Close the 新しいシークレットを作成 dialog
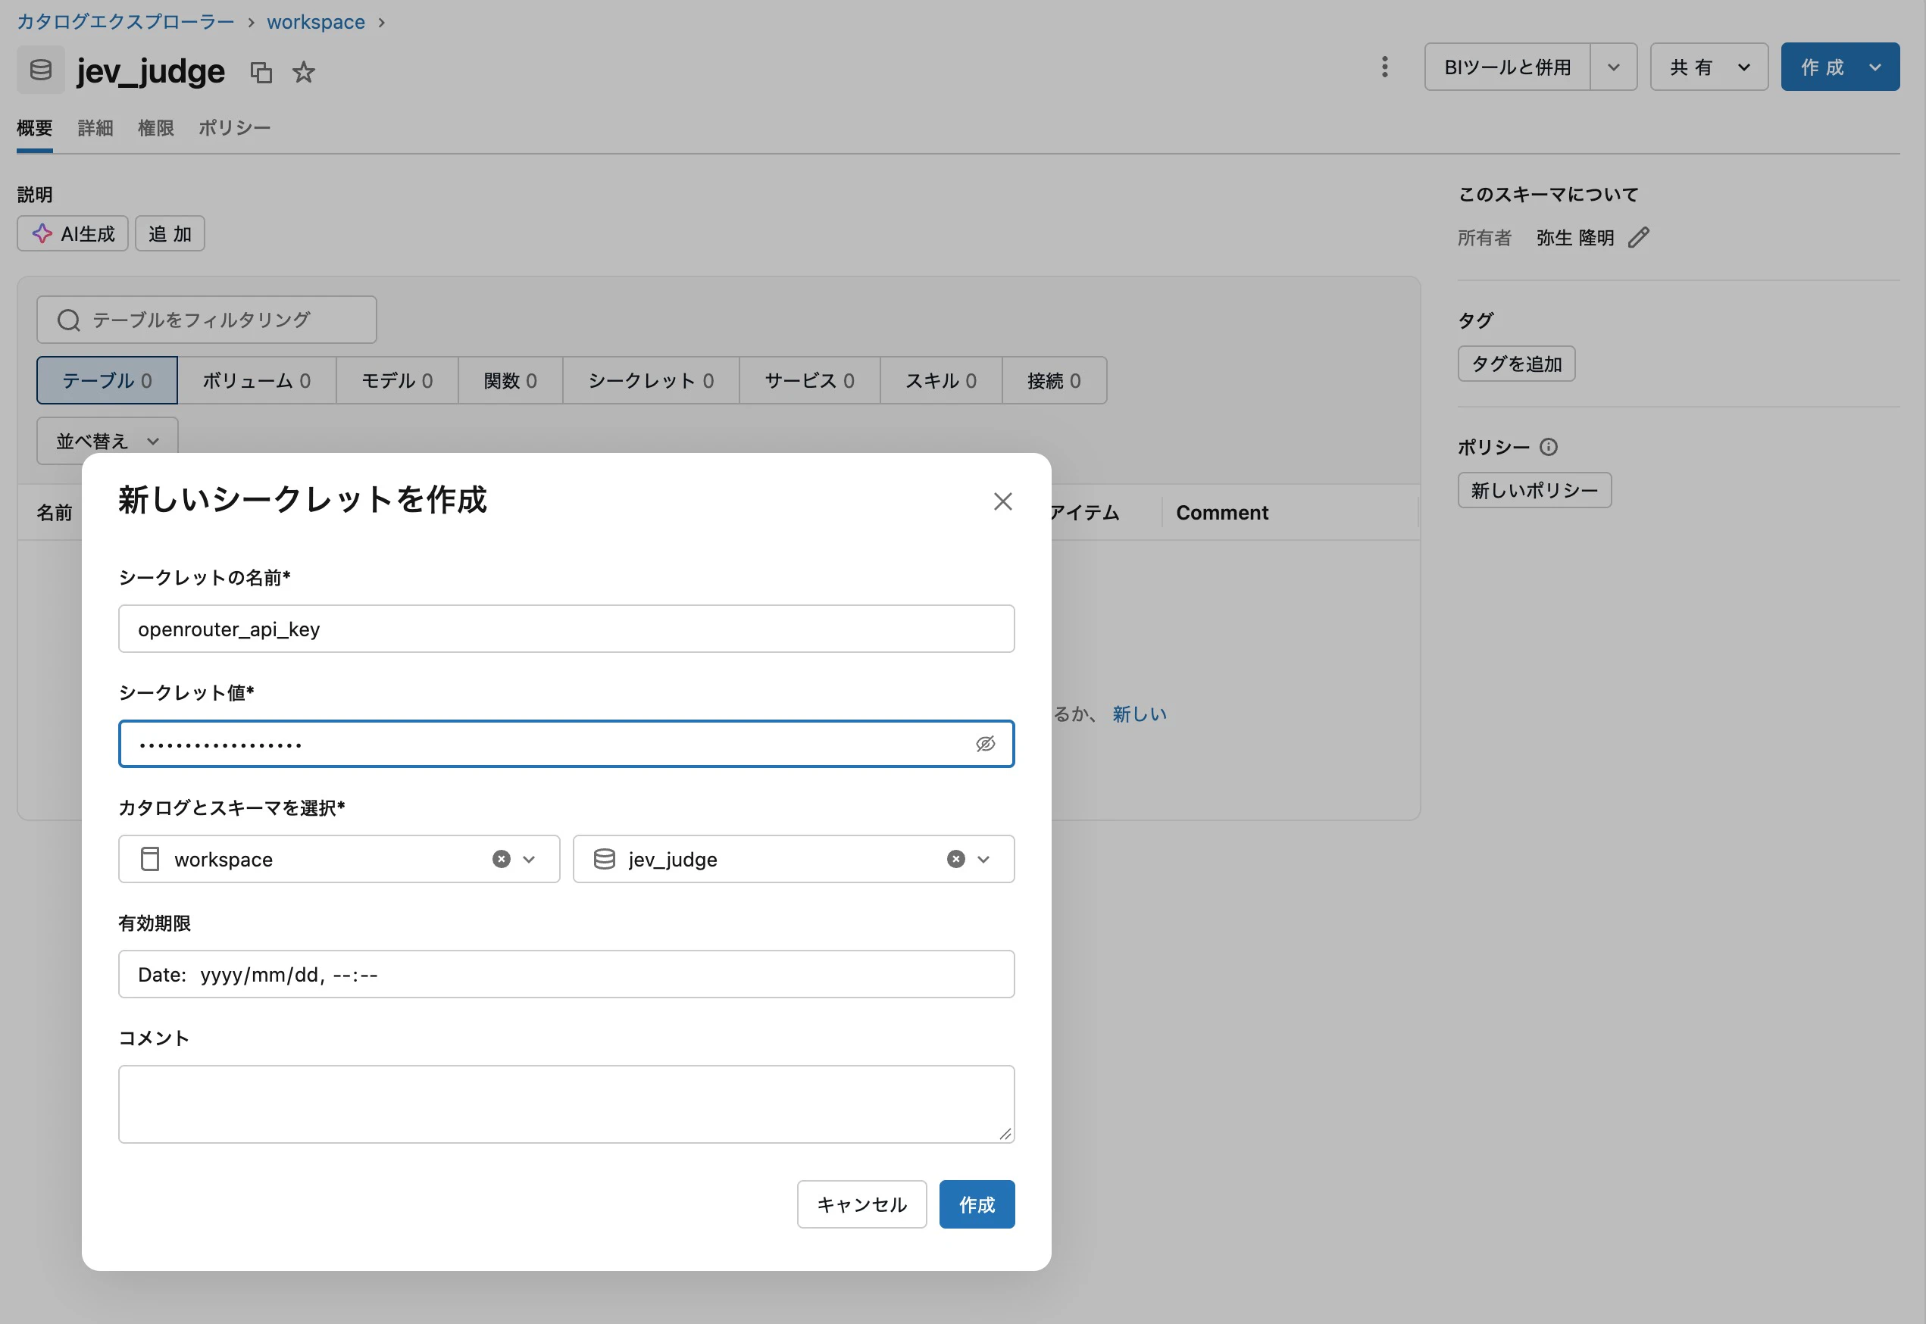Viewport: 1926px width, 1324px height. (1003, 501)
